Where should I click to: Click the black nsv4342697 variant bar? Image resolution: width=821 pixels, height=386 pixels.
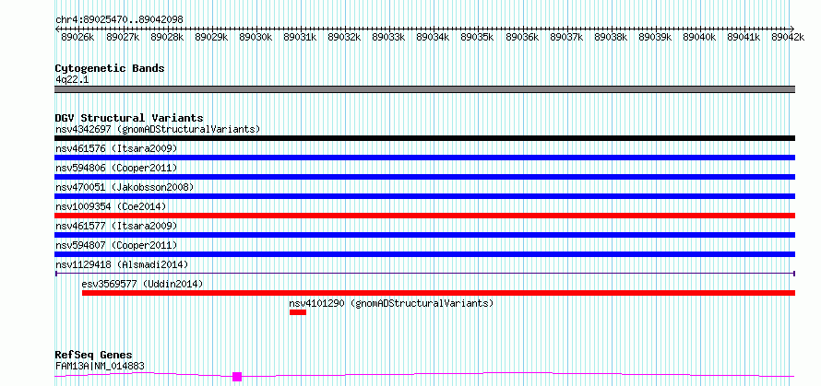point(424,138)
